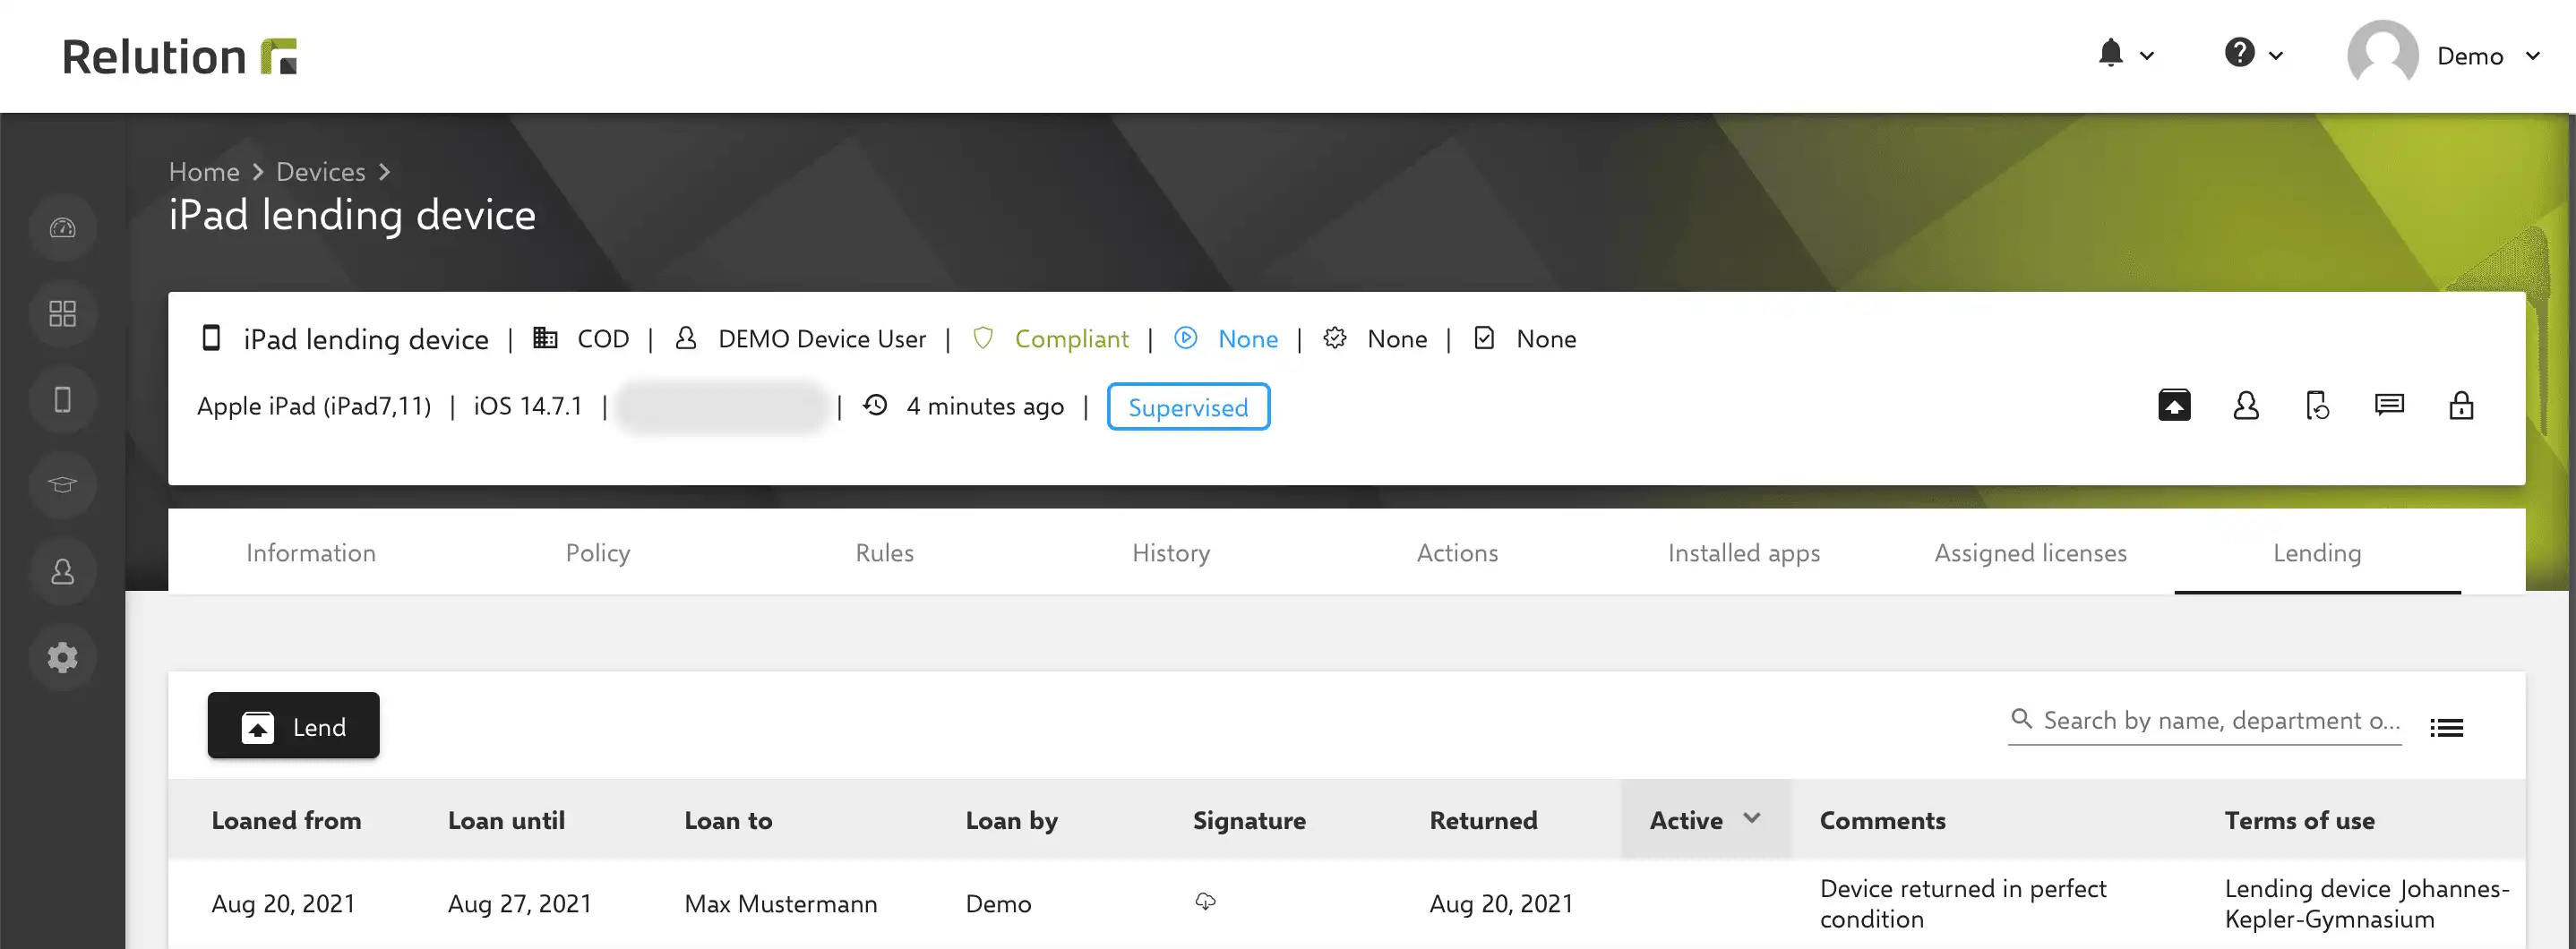The image size is (2576, 949).
Task: Open the users sidebar icon
Action: [62, 571]
